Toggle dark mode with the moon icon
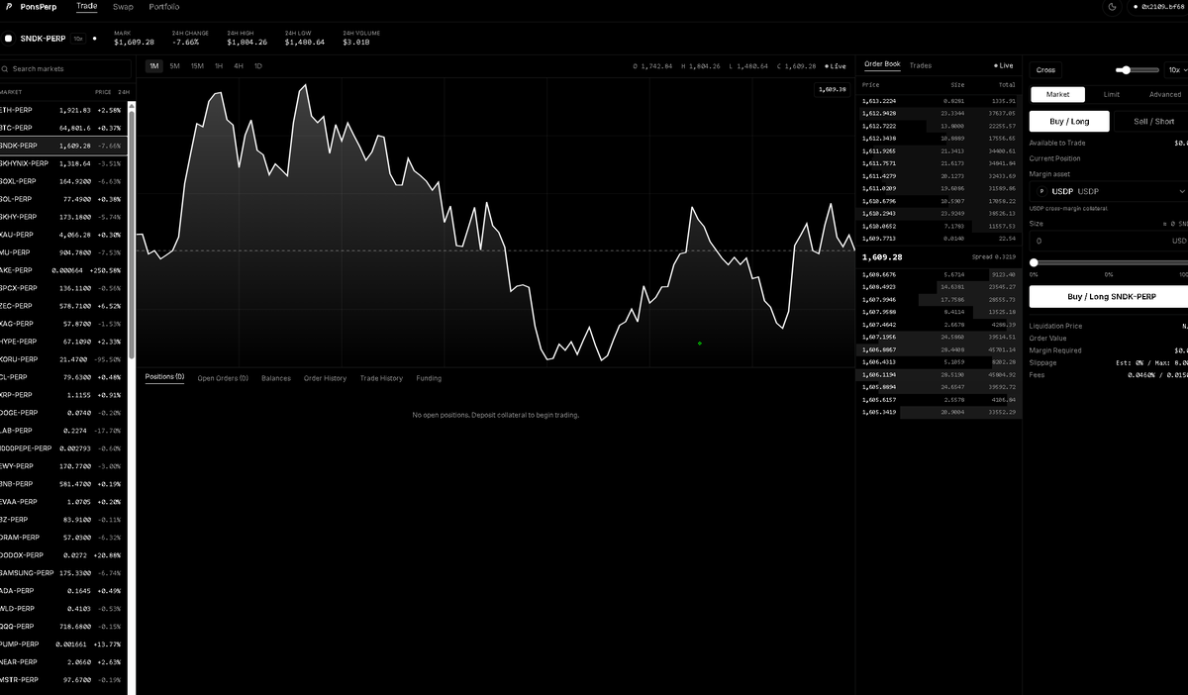 [1112, 7]
